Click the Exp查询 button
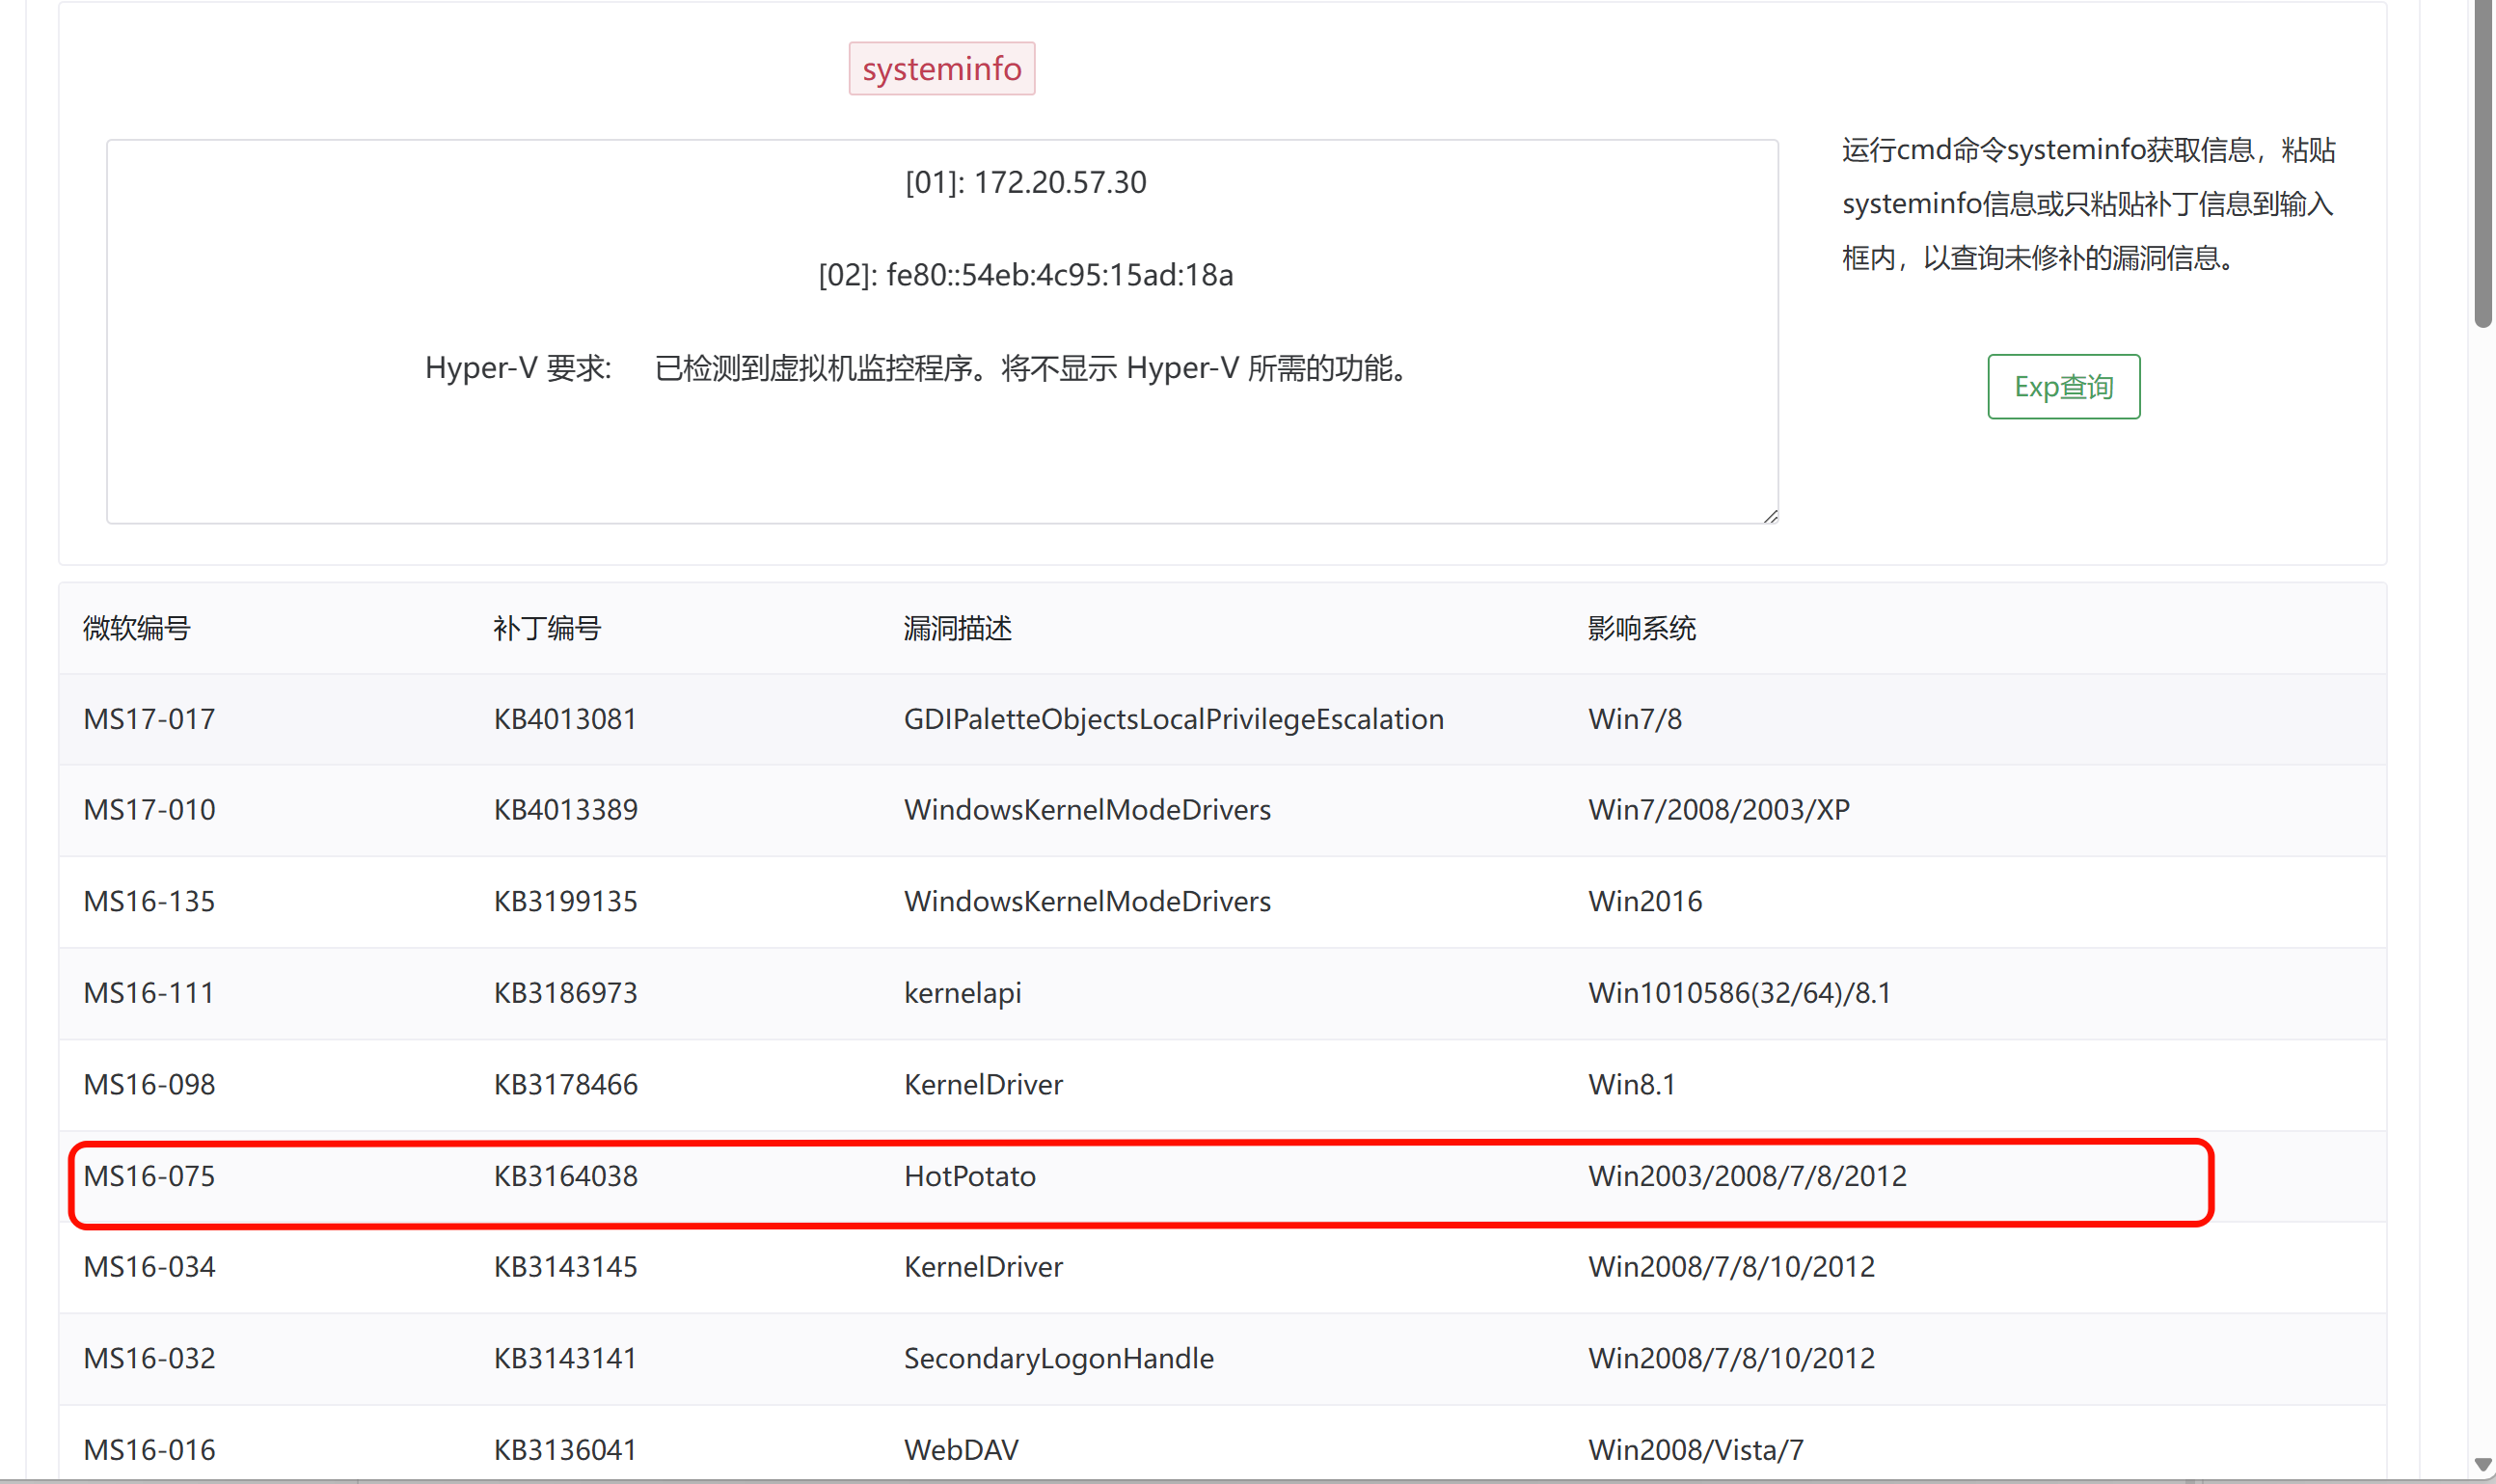 (2063, 386)
